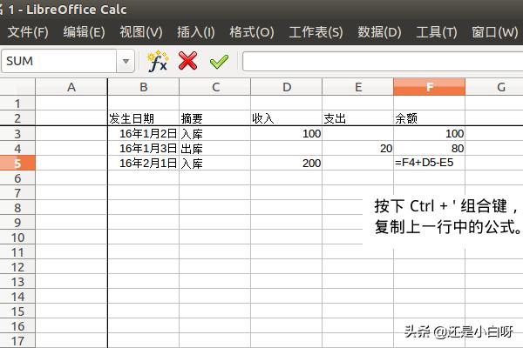523x348 pixels.
Task: Open the 视图(V) menu
Action: click(141, 32)
